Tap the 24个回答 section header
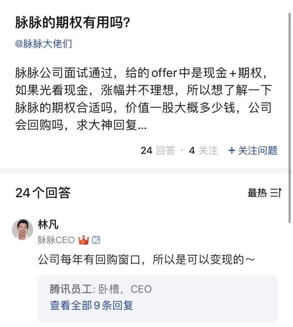Screen dimensions: 293x327 click(x=43, y=193)
